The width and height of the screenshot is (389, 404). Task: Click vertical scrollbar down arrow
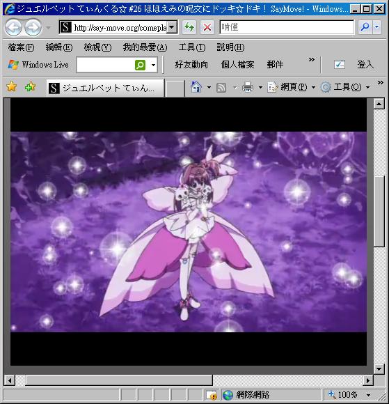pyautogui.click(x=379, y=369)
